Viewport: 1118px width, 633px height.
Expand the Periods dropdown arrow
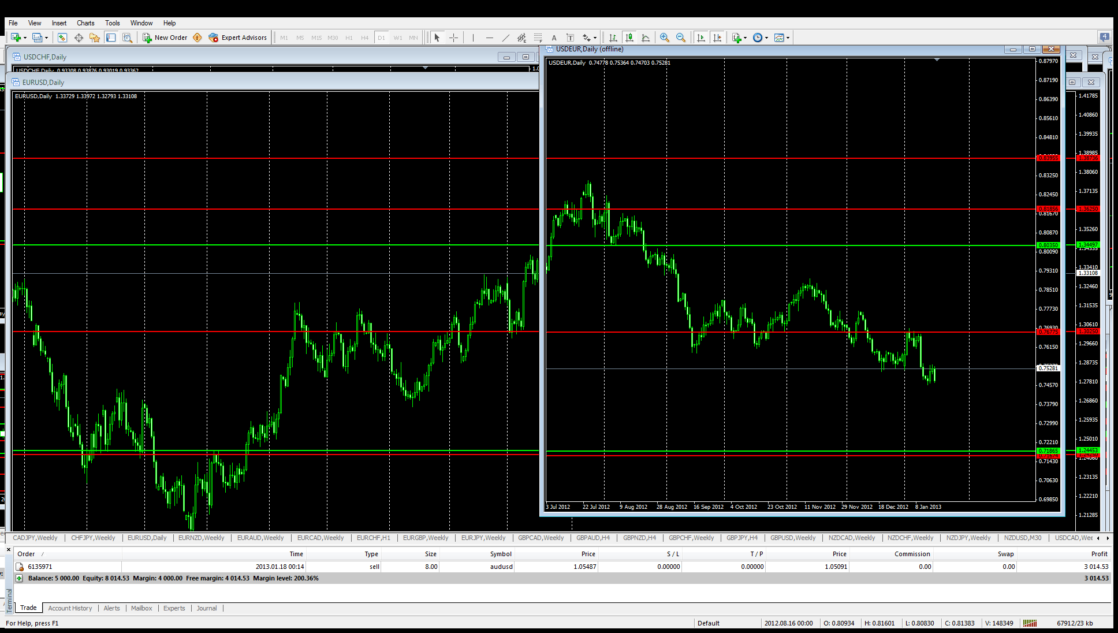pos(766,38)
